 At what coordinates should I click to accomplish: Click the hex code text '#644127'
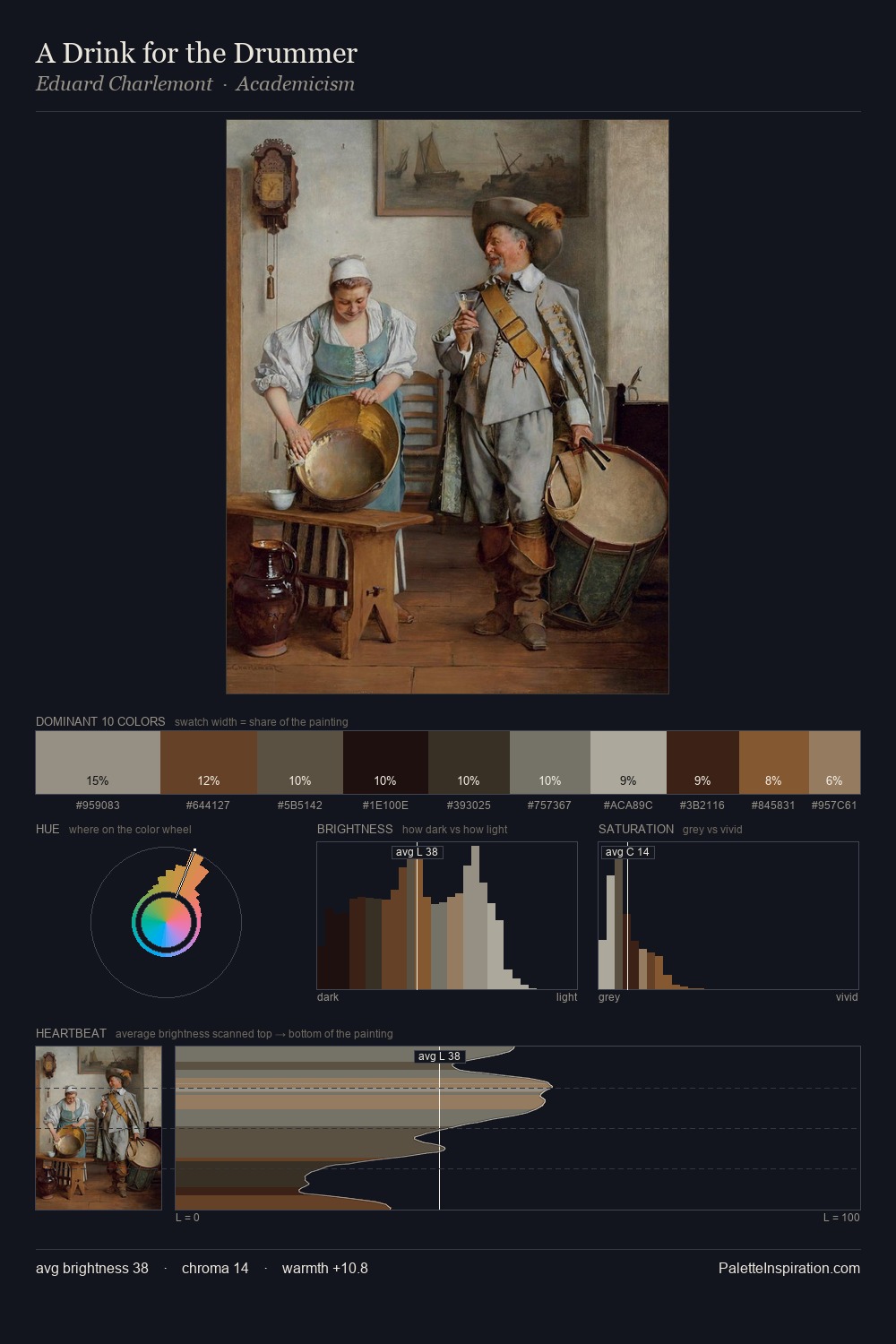pos(209,805)
